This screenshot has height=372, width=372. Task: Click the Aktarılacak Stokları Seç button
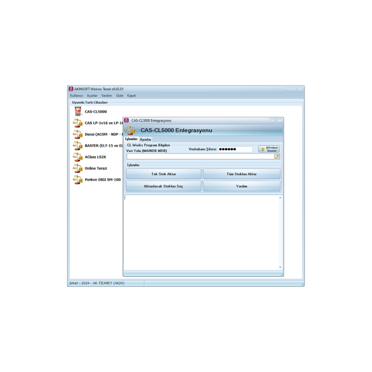pyautogui.click(x=164, y=186)
